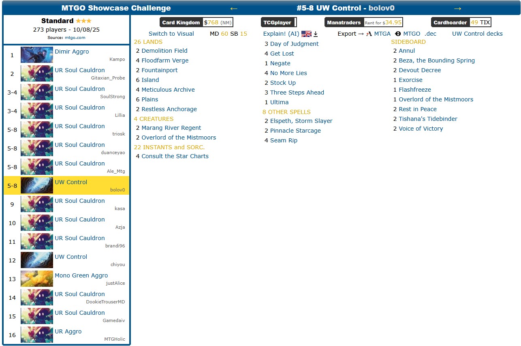Open the UW Control decks link
The image size is (521, 346).
(x=477, y=34)
